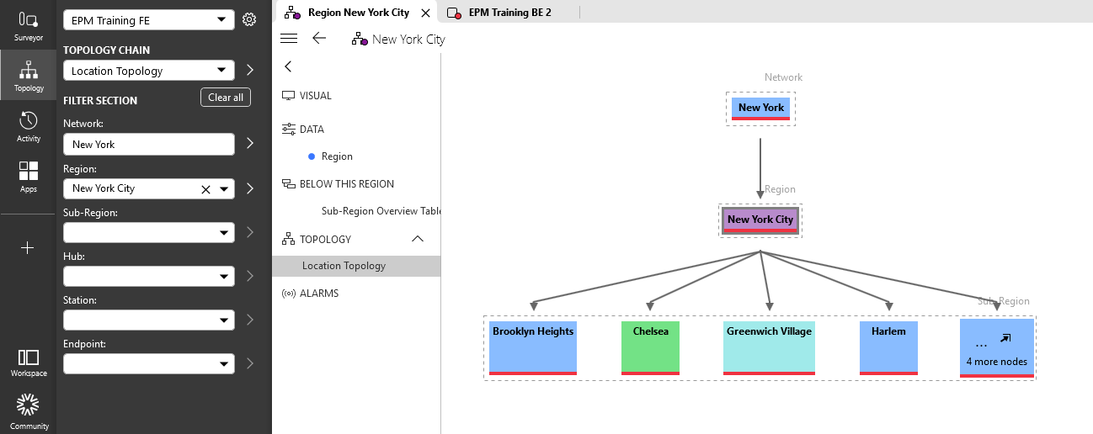Select the Region data page

337,156
